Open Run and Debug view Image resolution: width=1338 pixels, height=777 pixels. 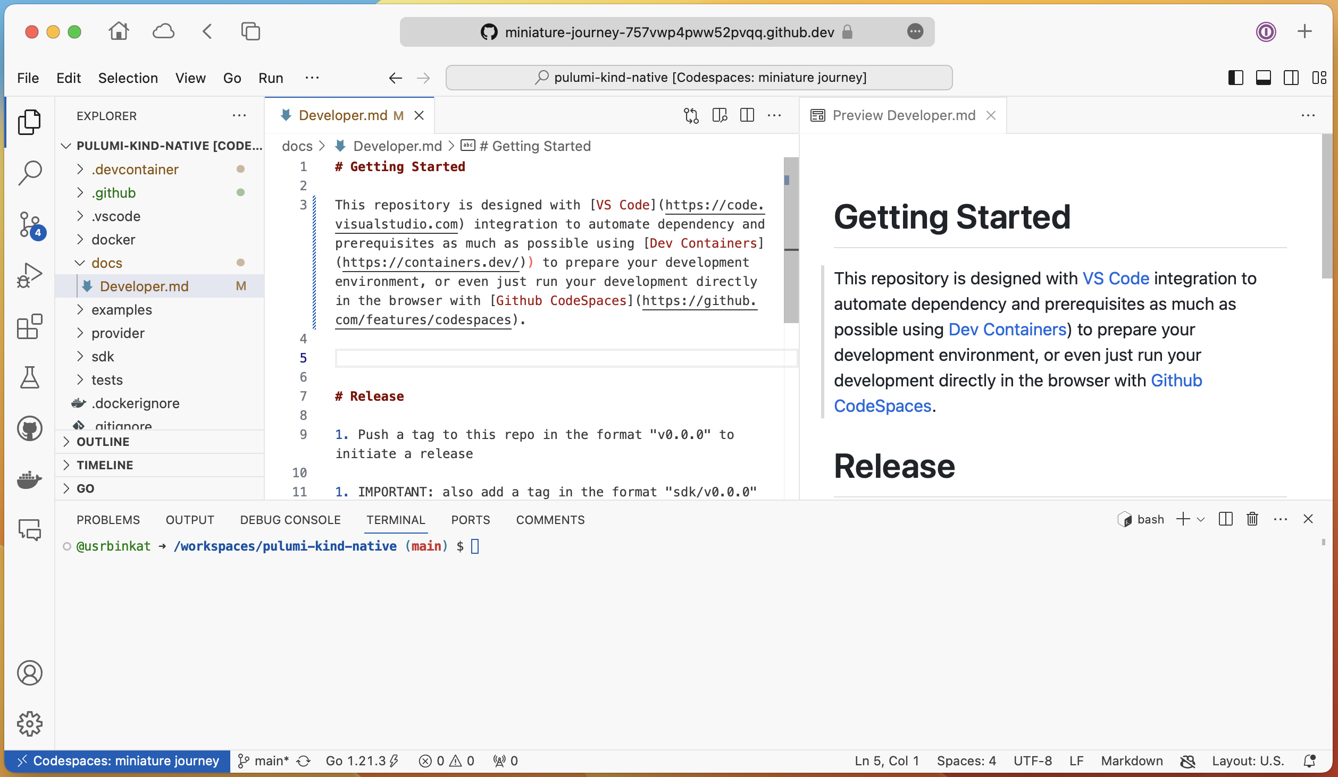click(30, 275)
